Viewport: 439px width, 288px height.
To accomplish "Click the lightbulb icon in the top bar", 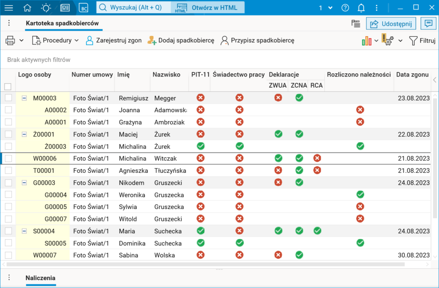I will [46, 8].
